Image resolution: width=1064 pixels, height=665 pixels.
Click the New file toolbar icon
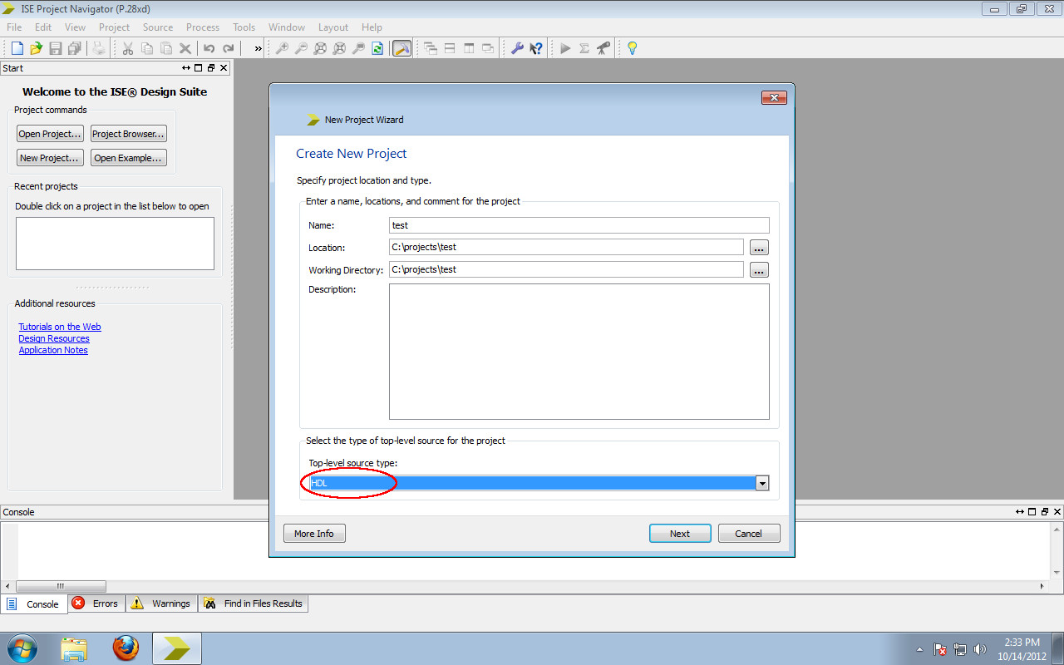(x=17, y=48)
